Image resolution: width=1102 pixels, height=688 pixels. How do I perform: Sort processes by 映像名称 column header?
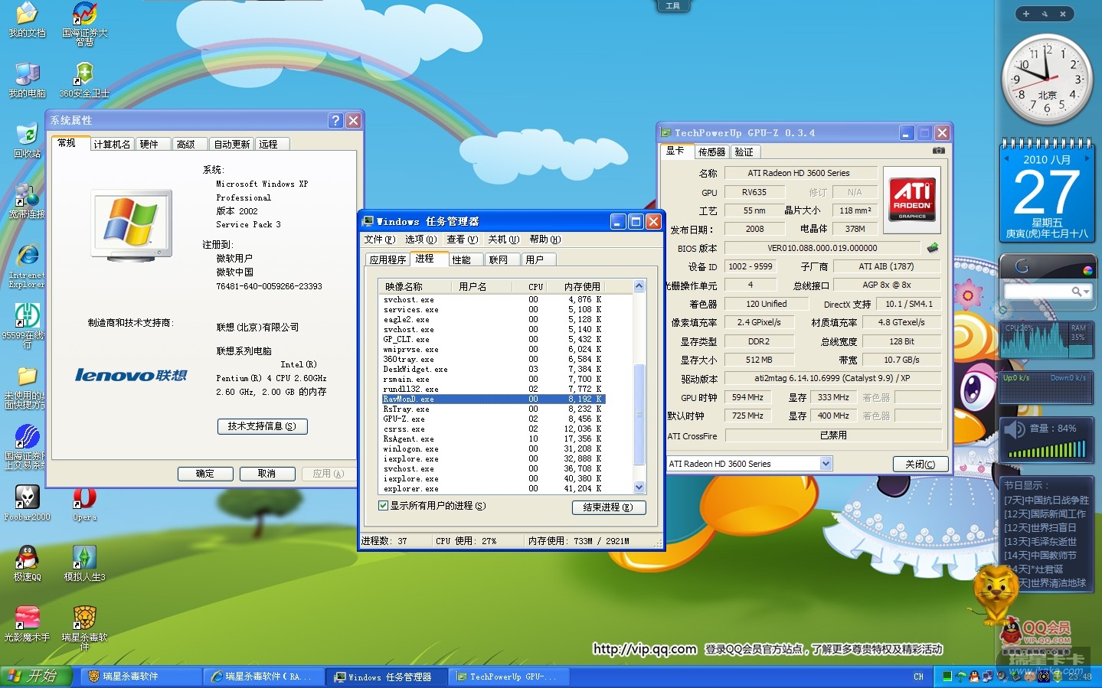pos(417,286)
